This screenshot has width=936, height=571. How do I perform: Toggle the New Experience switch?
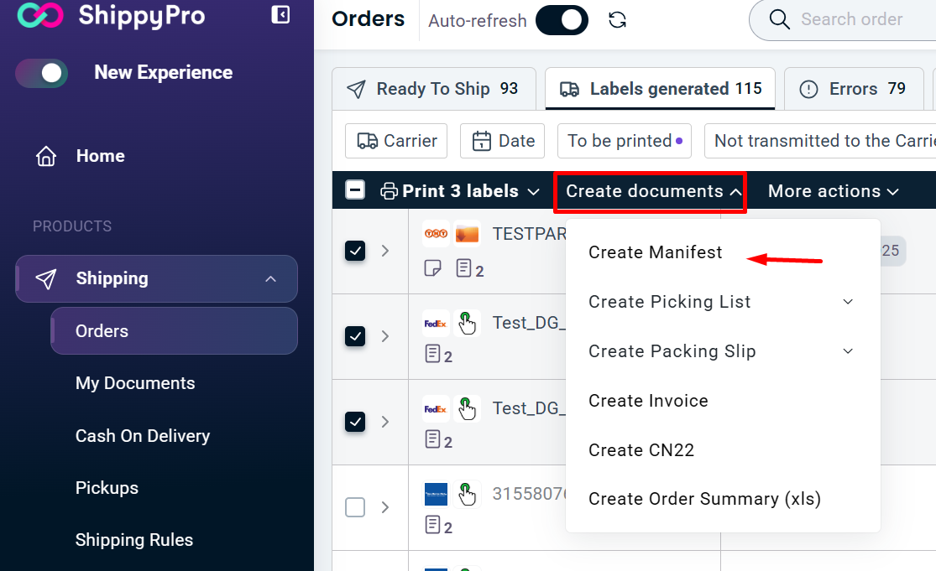pyautogui.click(x=42, y=73)
